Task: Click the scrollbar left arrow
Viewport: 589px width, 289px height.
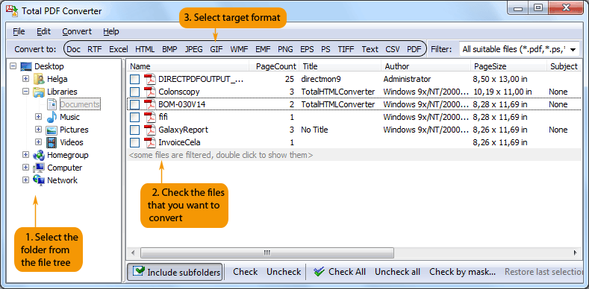Action: (133, 253)
